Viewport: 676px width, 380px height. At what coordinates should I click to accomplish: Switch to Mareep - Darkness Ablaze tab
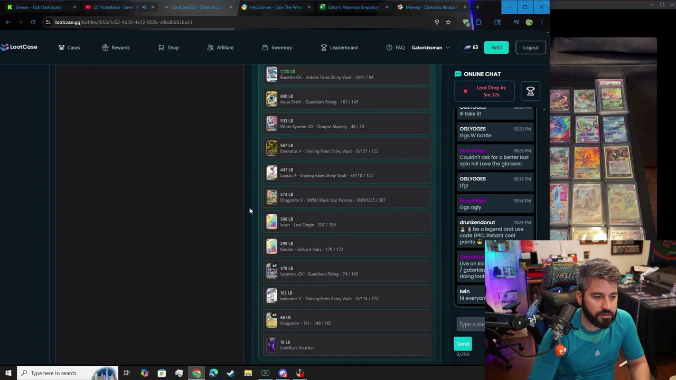pos(431,7)
